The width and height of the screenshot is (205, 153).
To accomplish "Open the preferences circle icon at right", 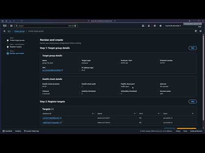I will 200,31.
